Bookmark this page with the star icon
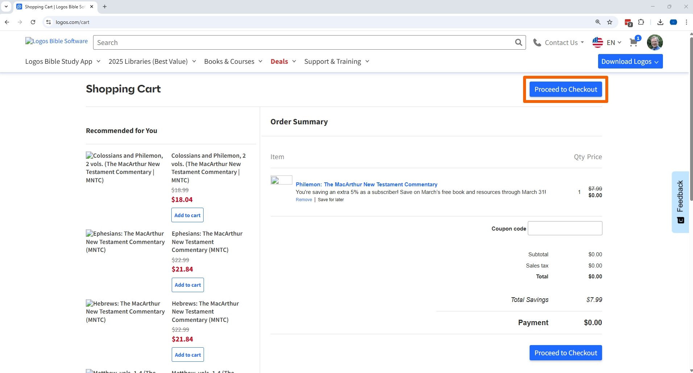 coord(610,22)
